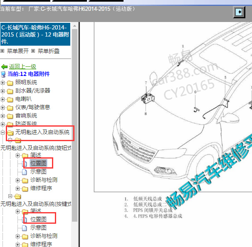The width and height of the screenshot is (252, 247).
Task: Select 音响系统 in the tree
Action: pos(26,116)
